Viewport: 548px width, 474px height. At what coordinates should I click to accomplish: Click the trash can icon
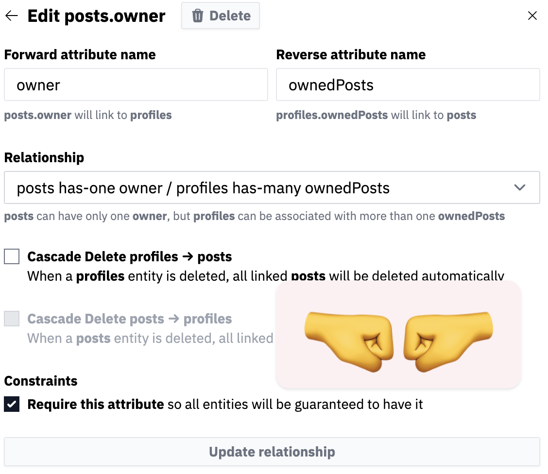(198, 16)
